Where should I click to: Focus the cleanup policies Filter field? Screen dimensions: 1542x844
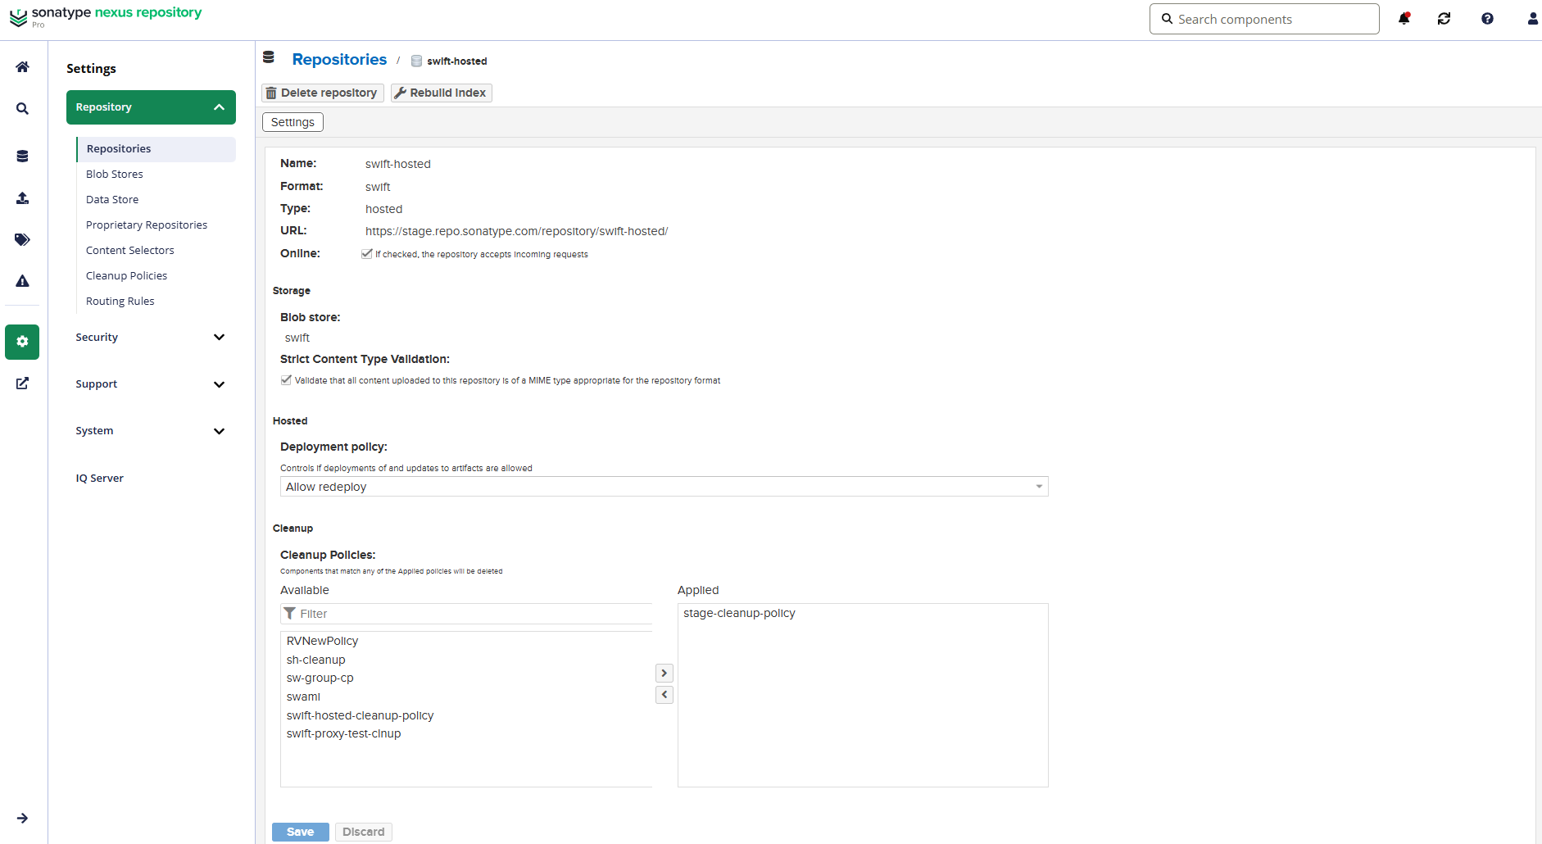point(466,614)
